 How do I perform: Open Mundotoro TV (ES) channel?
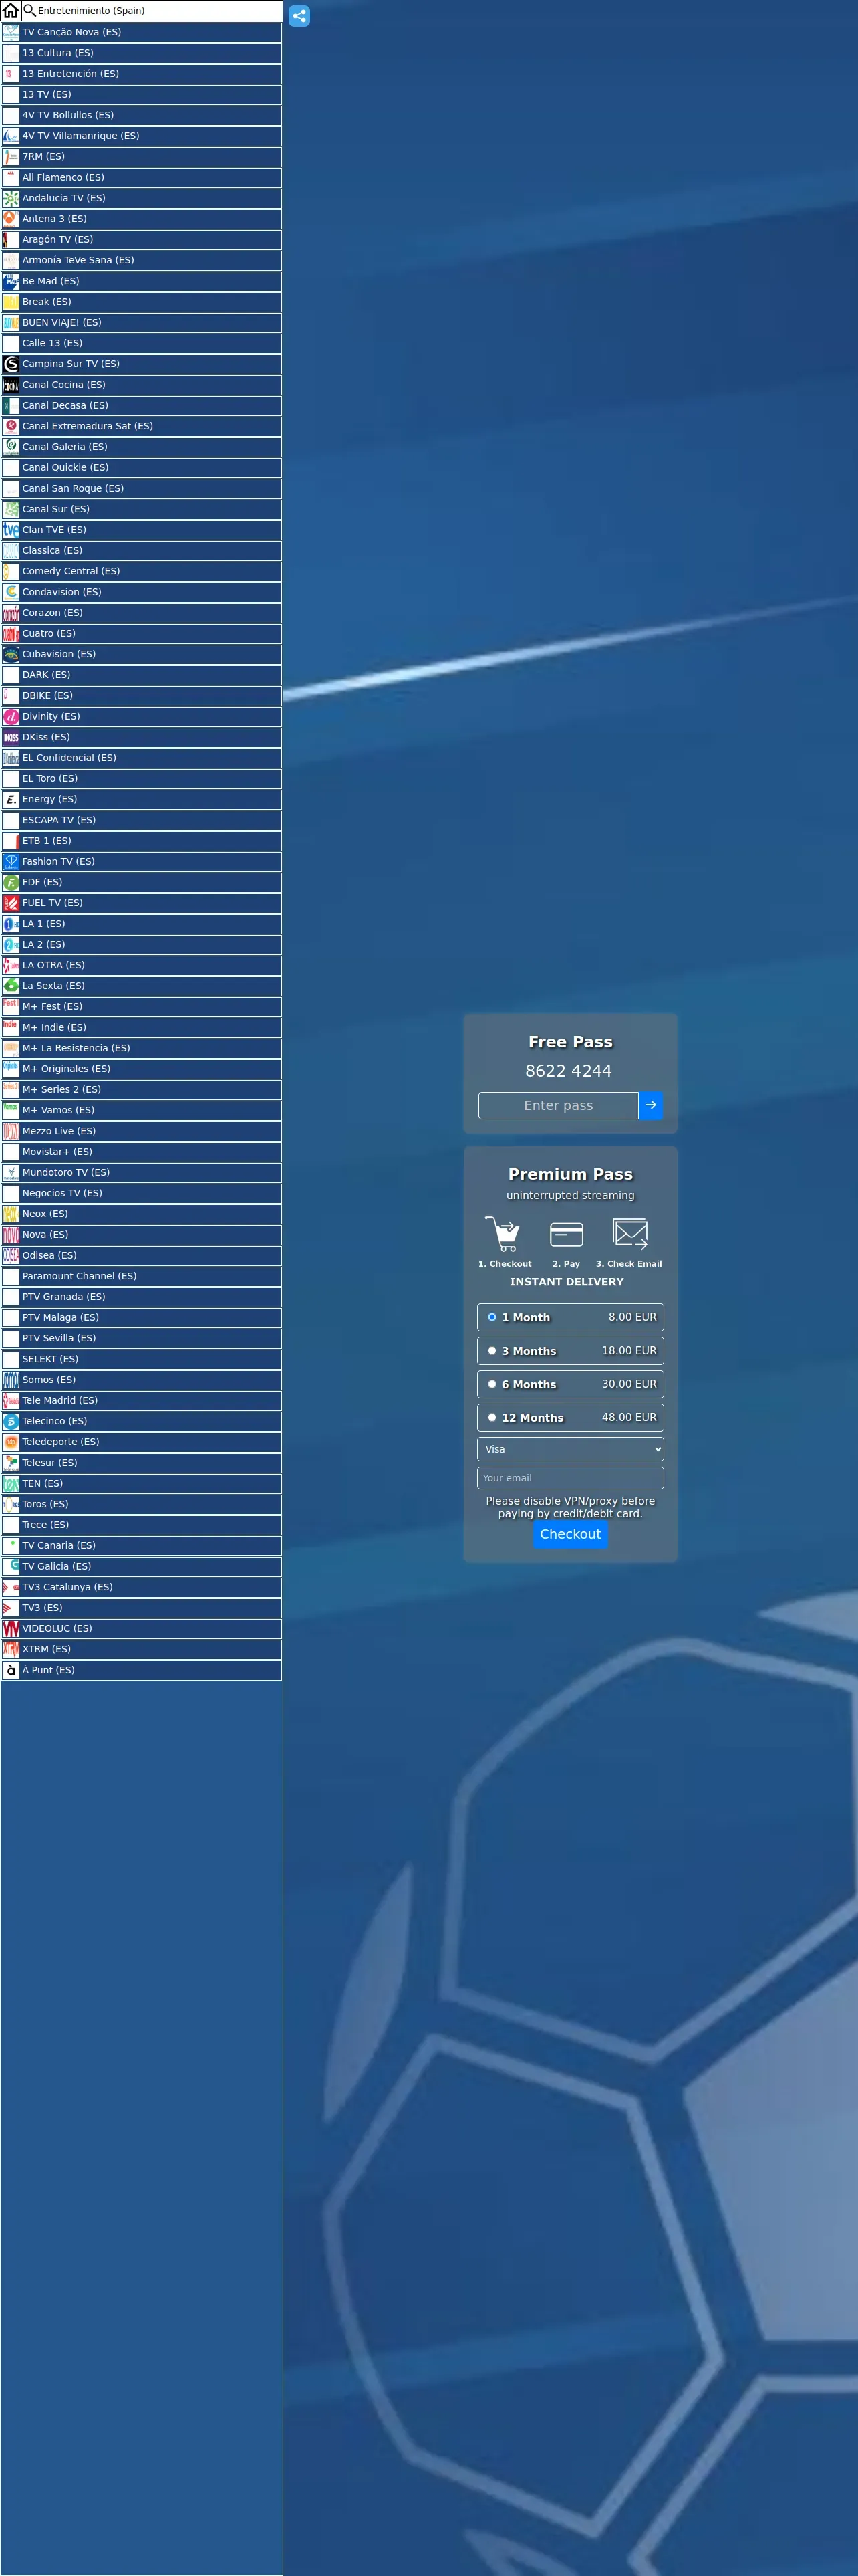pyautogui.click(x=142, y=1173)
